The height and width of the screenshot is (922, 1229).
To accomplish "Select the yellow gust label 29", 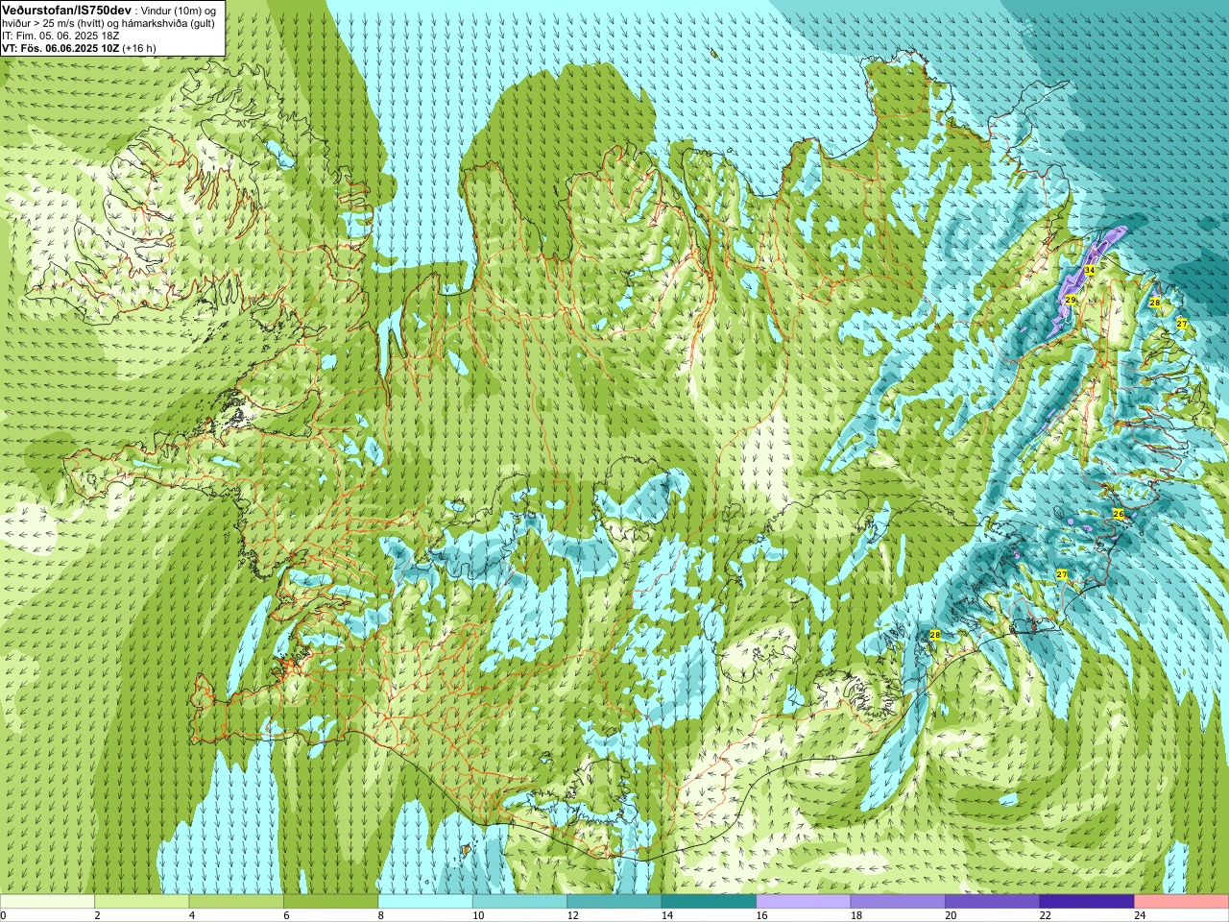I will (1070, 300).
